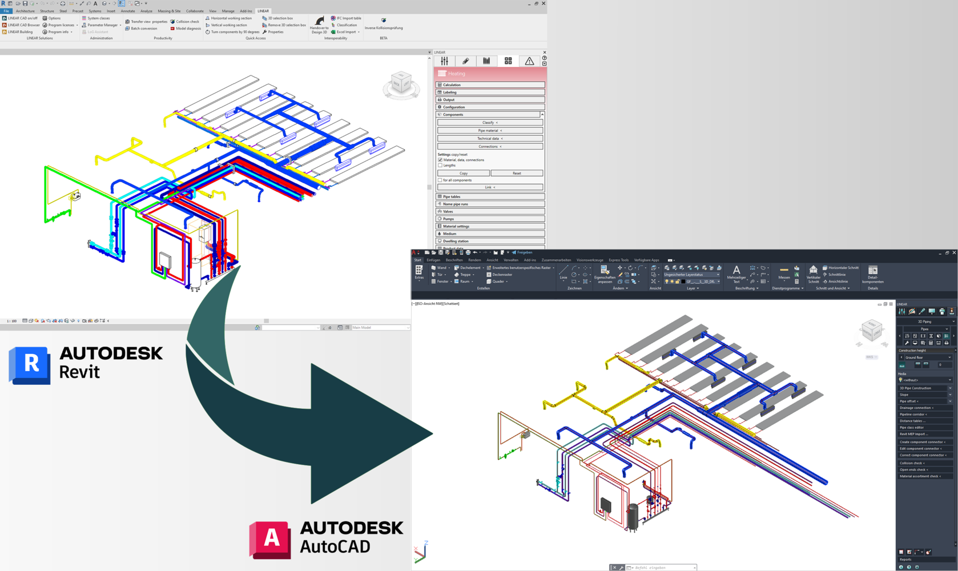Click the warning triangle tab in LINEAR panel
The width and height of the screenshot is (958, 571).
pos(529,61)
